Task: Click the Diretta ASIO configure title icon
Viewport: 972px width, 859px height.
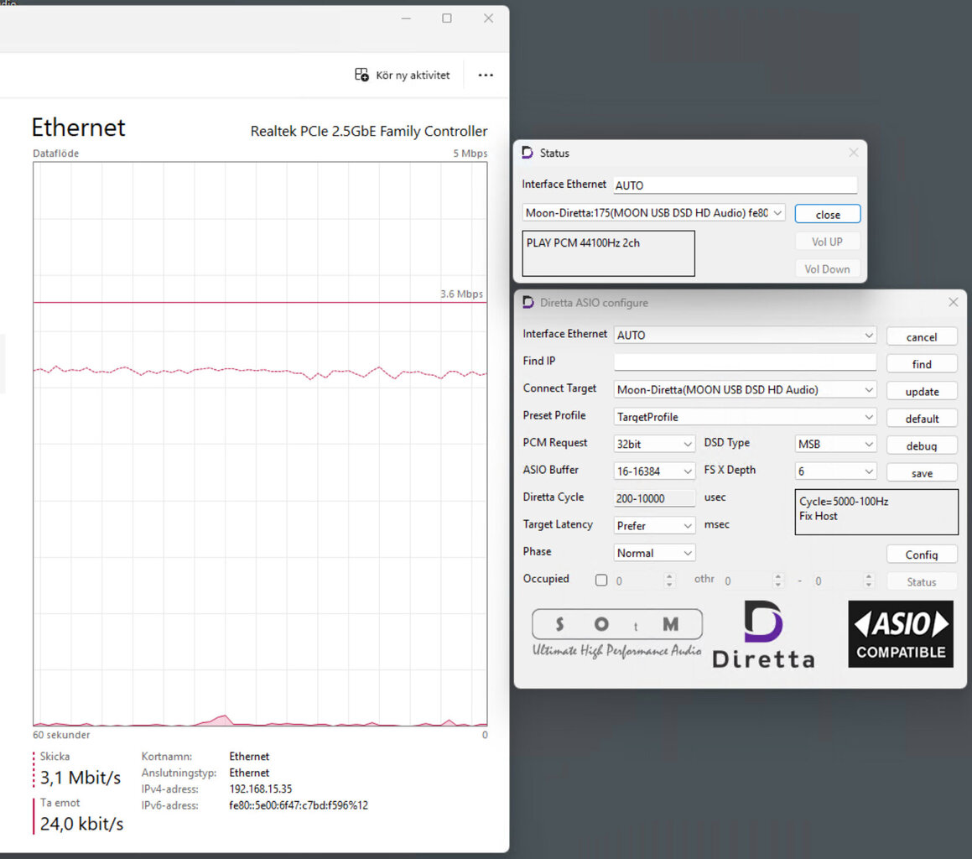Action: [528, 303]
